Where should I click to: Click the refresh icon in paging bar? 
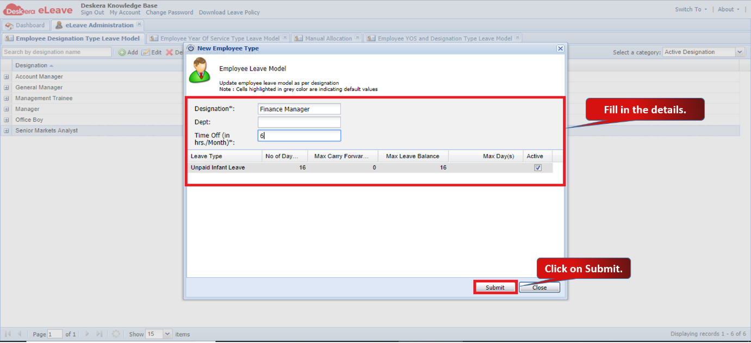tap(116, 334)
